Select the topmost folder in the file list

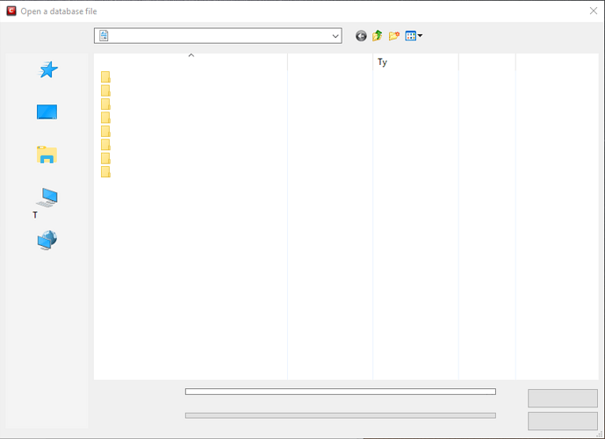pos(105,76)
